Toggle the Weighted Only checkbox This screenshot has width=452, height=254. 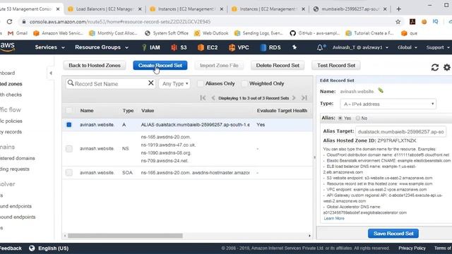(x=244, y=84)
